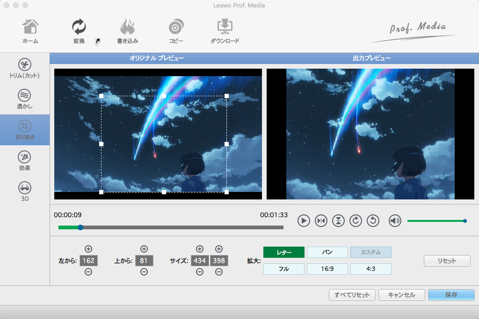Click the bottom-left crop handle

102,192
